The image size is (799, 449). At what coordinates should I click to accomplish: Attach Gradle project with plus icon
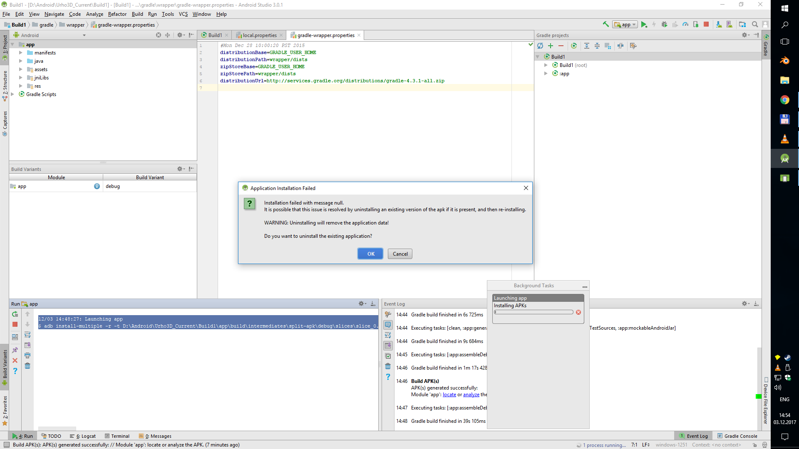(551, 46)
